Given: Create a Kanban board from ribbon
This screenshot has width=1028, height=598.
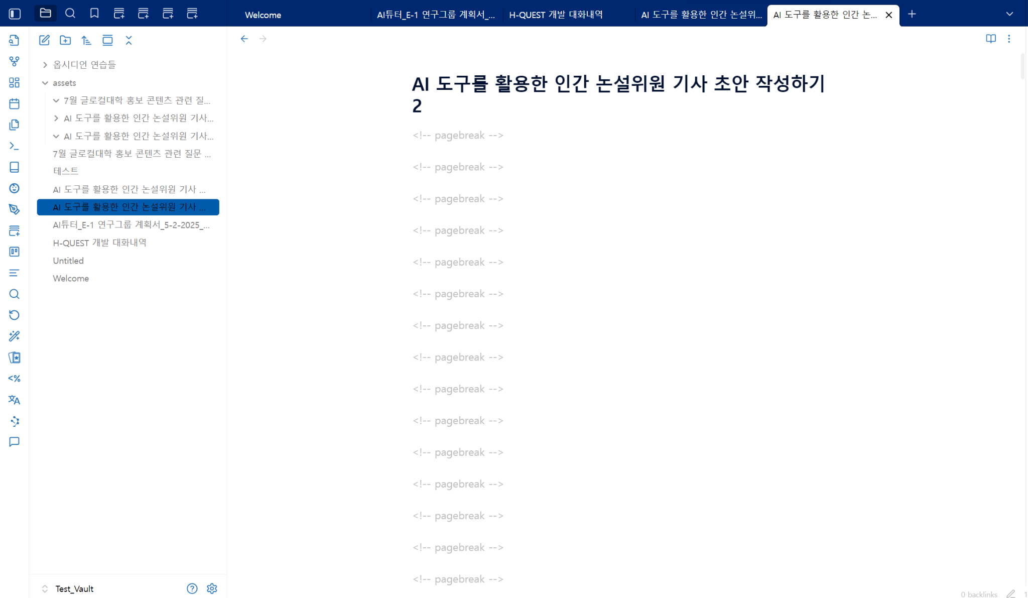Looking at the screenshot, I should (14, 252).
